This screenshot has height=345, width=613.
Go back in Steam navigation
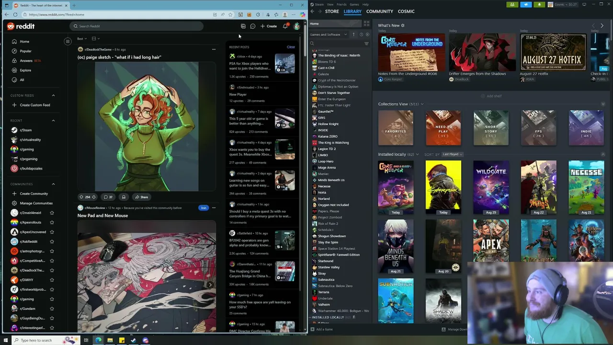(x=312, y=11)
